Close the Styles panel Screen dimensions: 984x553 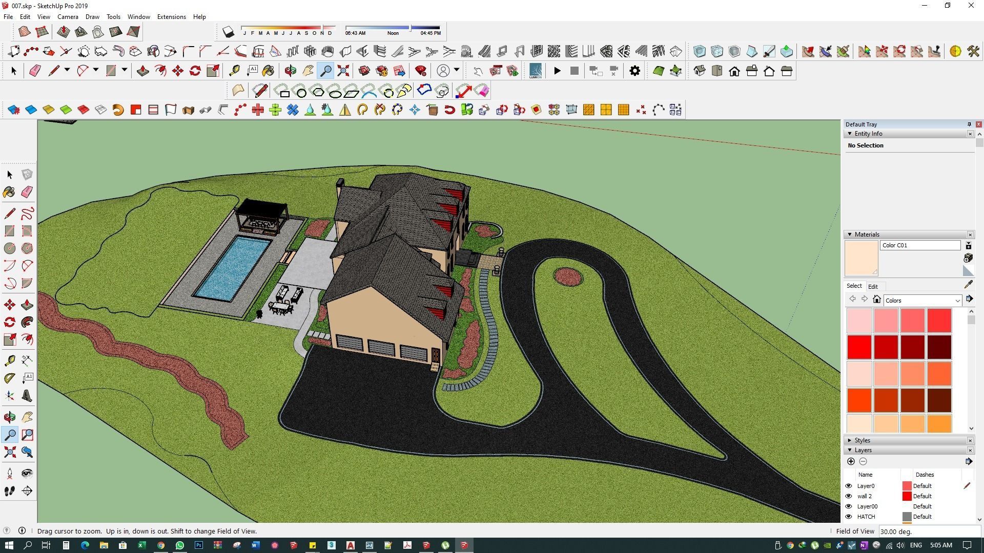click(970, 440)
